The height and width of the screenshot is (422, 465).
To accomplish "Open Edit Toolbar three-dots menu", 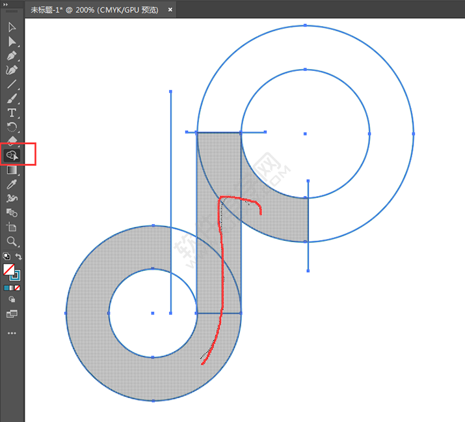I will (x=12, y=333).
